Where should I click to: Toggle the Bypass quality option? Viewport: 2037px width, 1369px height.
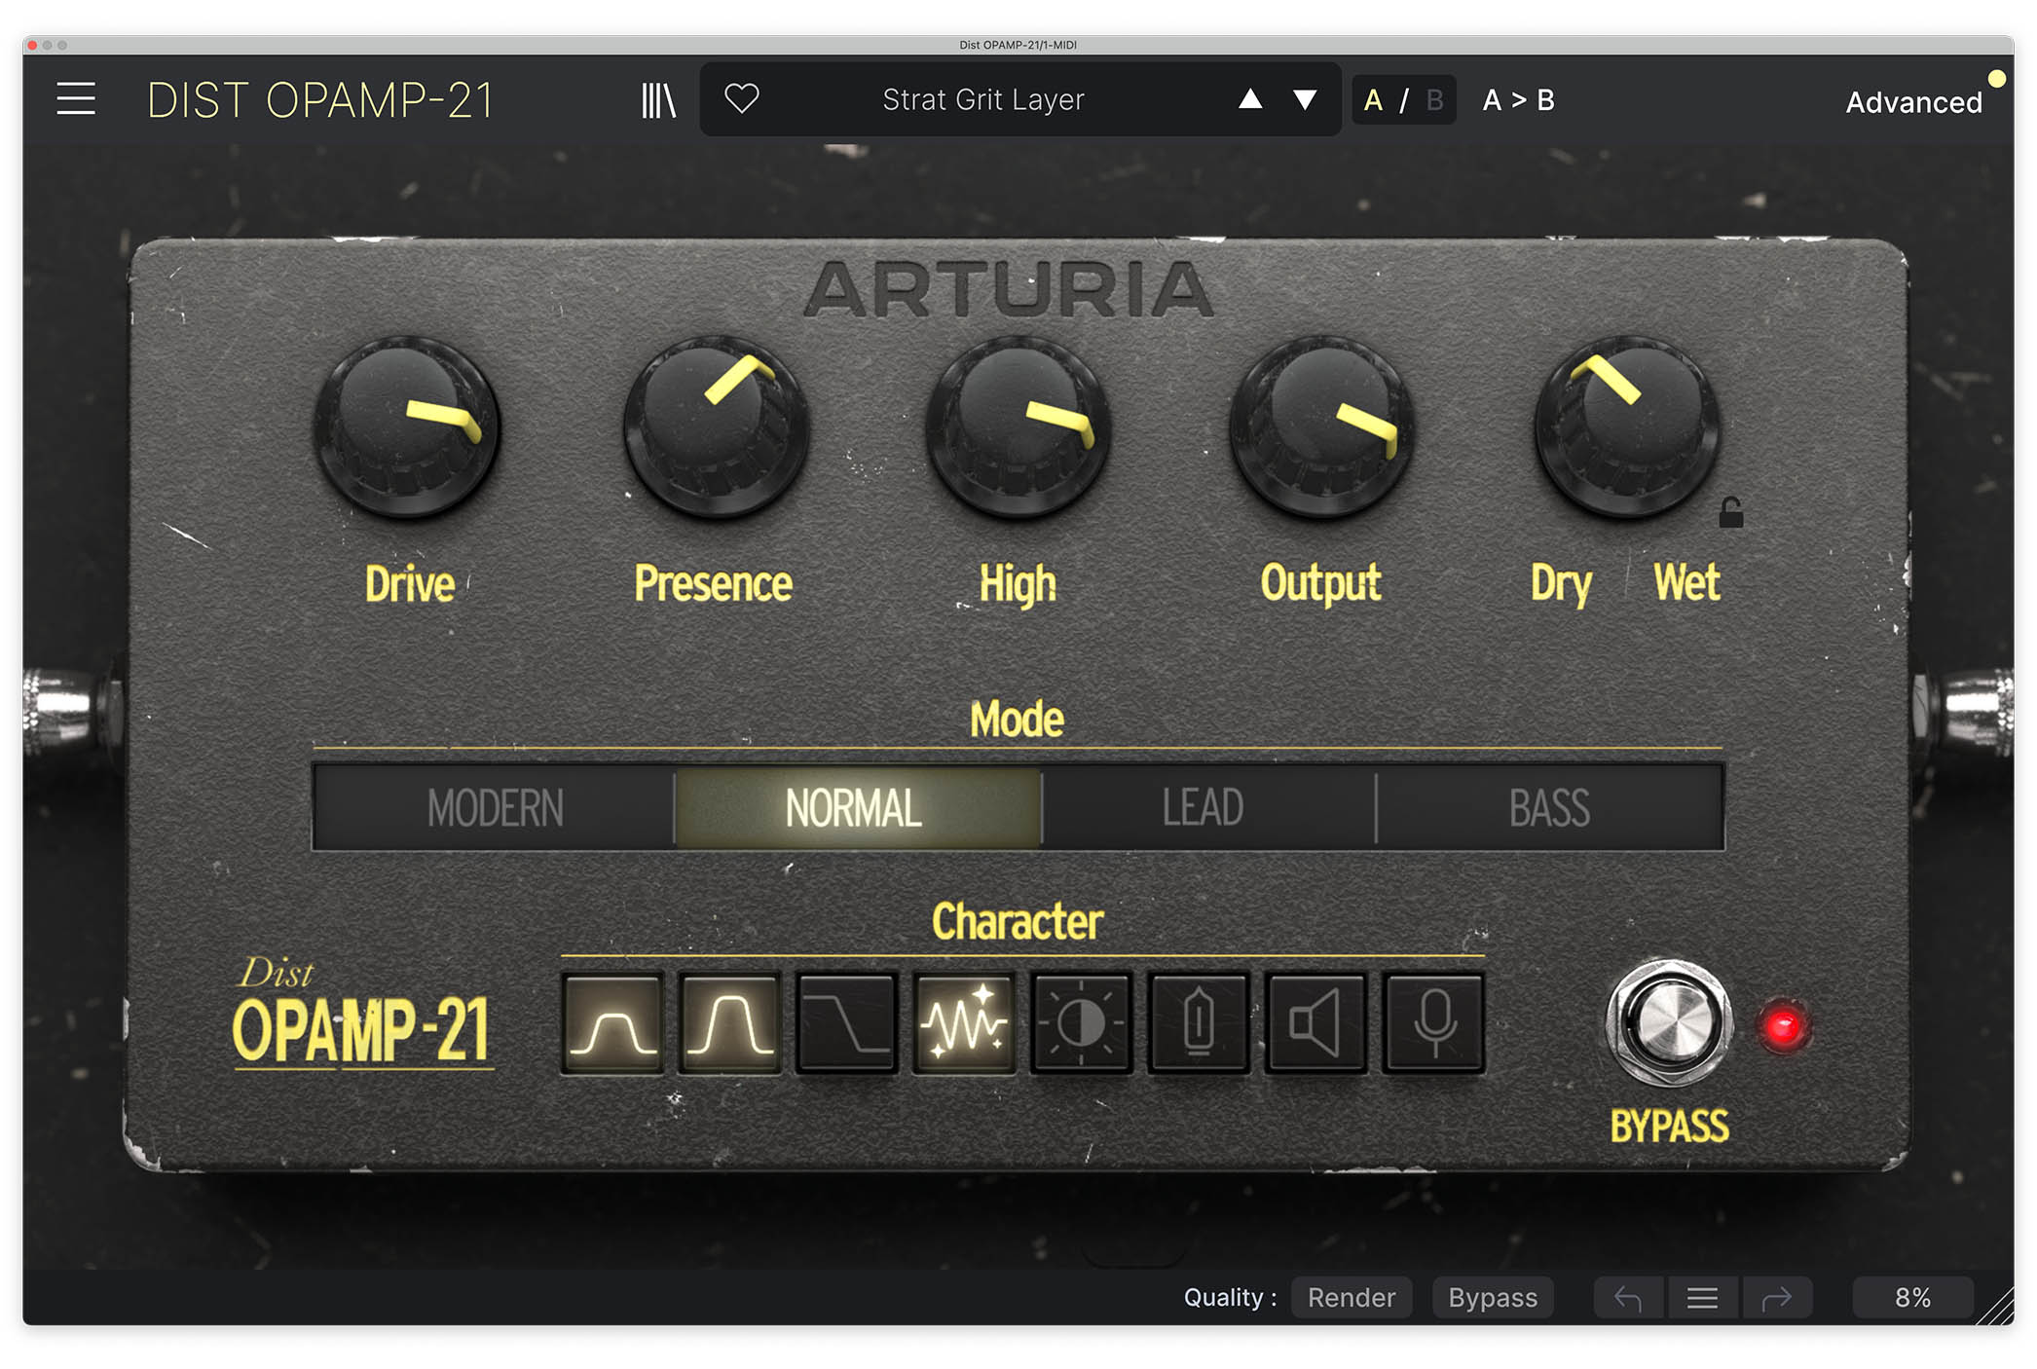click(x=1492, y=1297)
